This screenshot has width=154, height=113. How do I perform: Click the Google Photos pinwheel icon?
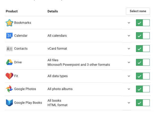point(9,89)
